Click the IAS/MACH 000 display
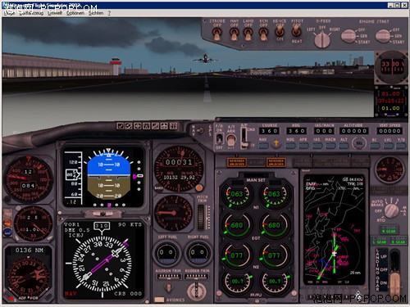The height and width of the screenshot is (307, 410). [x=324, y=131]
